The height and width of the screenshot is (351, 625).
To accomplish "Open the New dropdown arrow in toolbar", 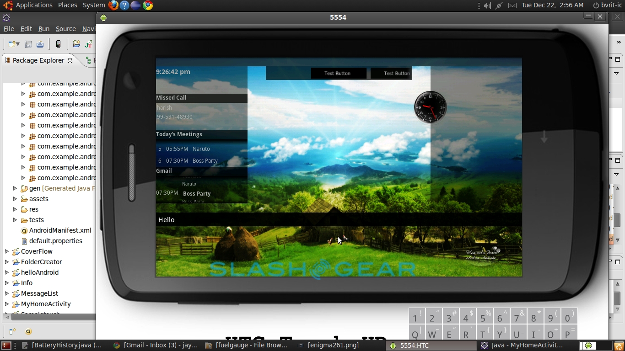I will 18,44.
